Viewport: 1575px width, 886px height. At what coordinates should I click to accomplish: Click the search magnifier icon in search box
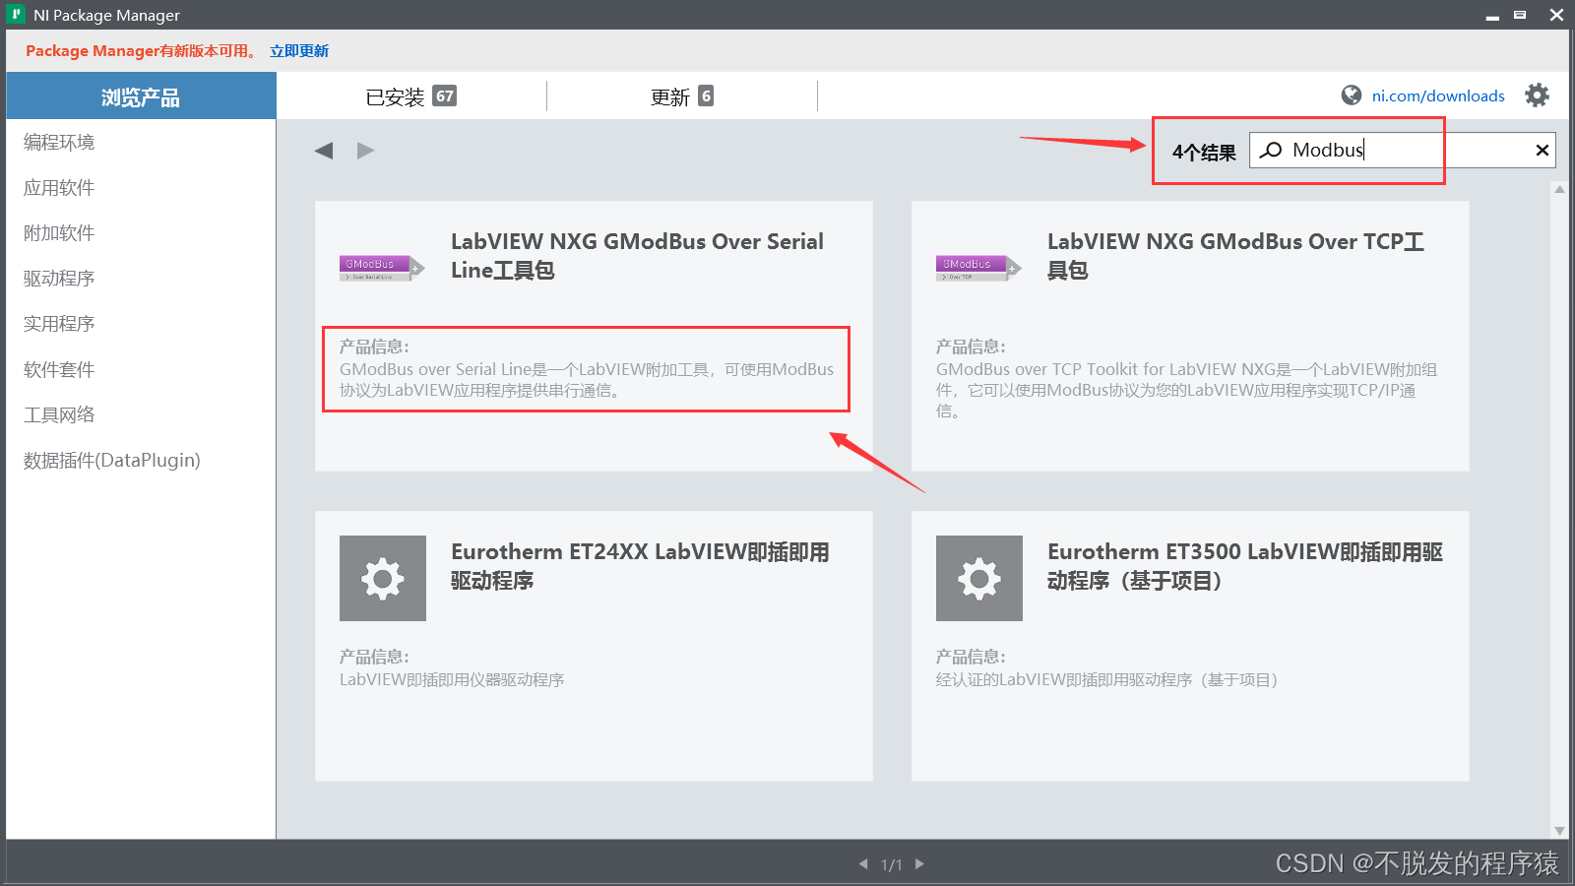click(x=1270, y=150)
